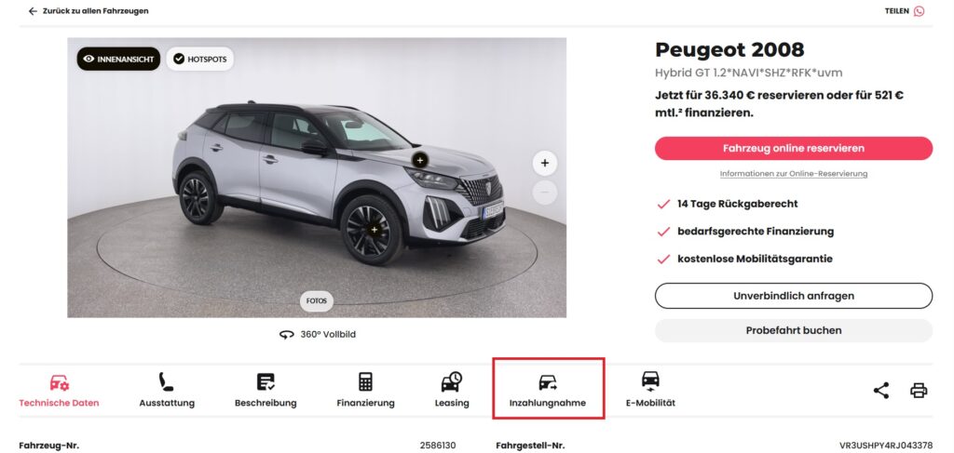Show the E-Mobilität tab
Screen dimensions: 954x453
coord(650,391)
